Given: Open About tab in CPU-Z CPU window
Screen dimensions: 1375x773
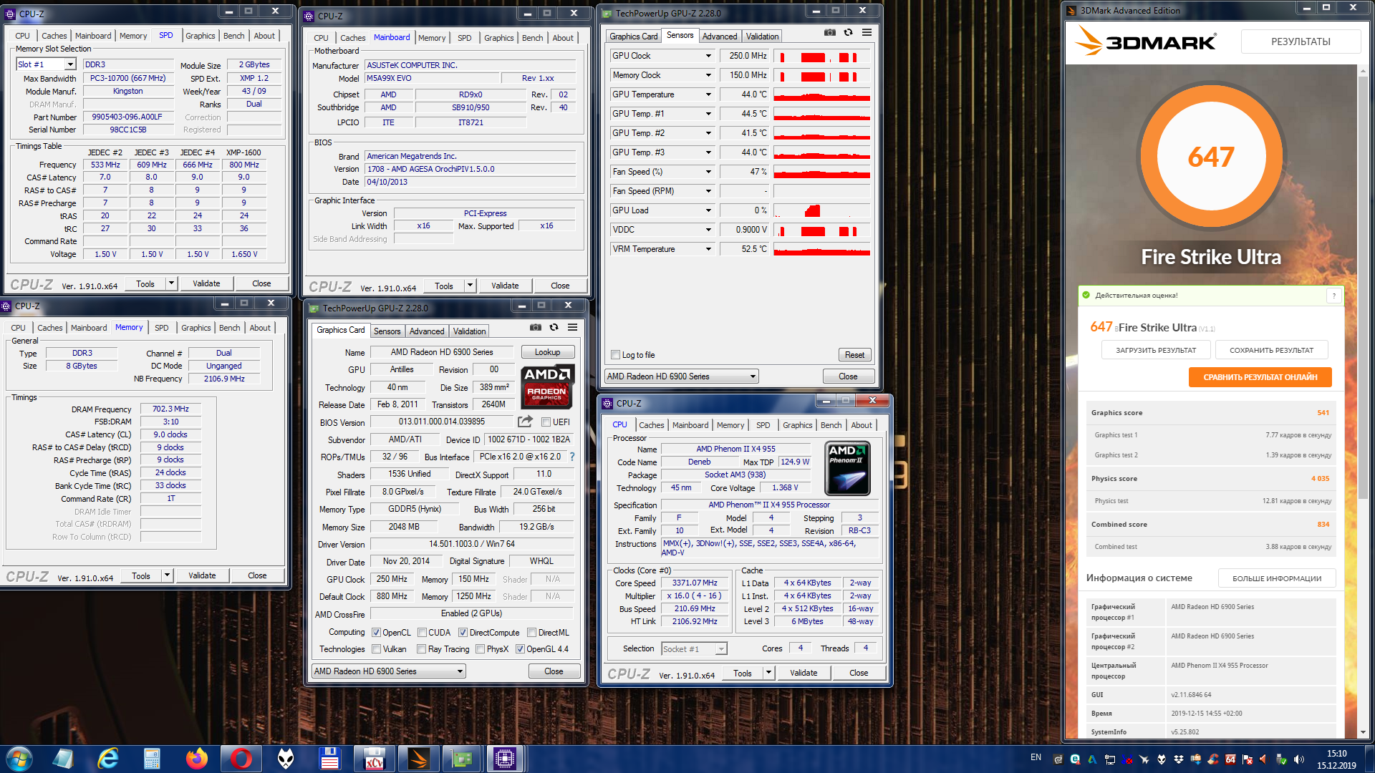Looking at the screenshot, I should (x=862, y=425).
